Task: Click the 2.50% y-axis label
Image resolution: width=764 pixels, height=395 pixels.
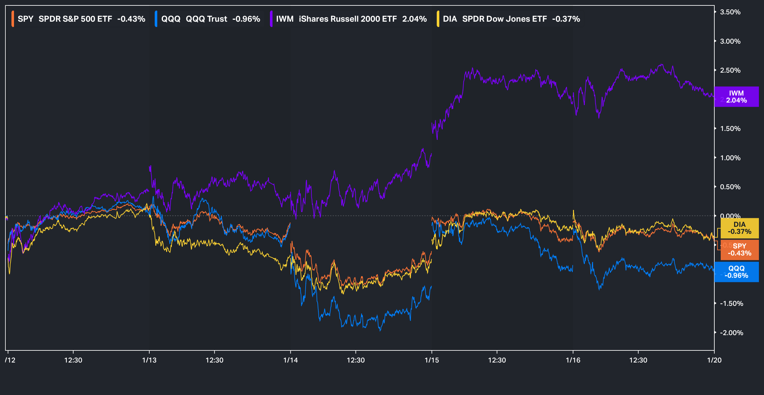Action: 730,70
